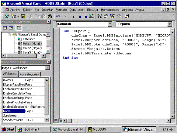This screenshot has width=177, height=133.
Task: Open the Insertar menu
Action: tap(47, 10)
